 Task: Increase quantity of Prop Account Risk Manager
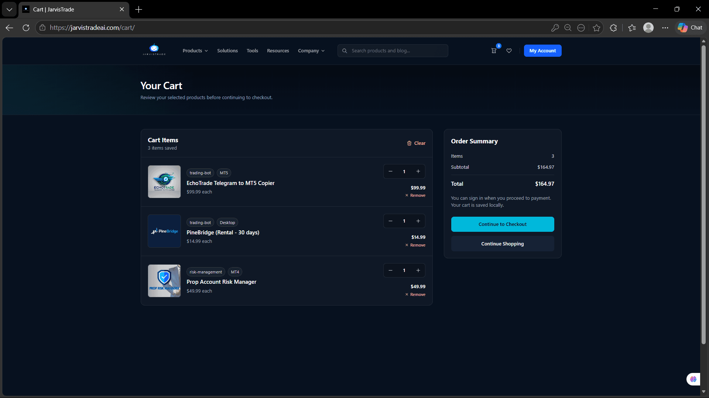tap(418, 270)
